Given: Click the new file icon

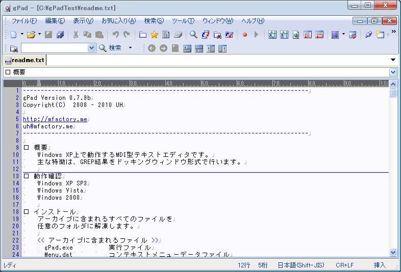Looking at the screenshot, I should tap(13, 35).
